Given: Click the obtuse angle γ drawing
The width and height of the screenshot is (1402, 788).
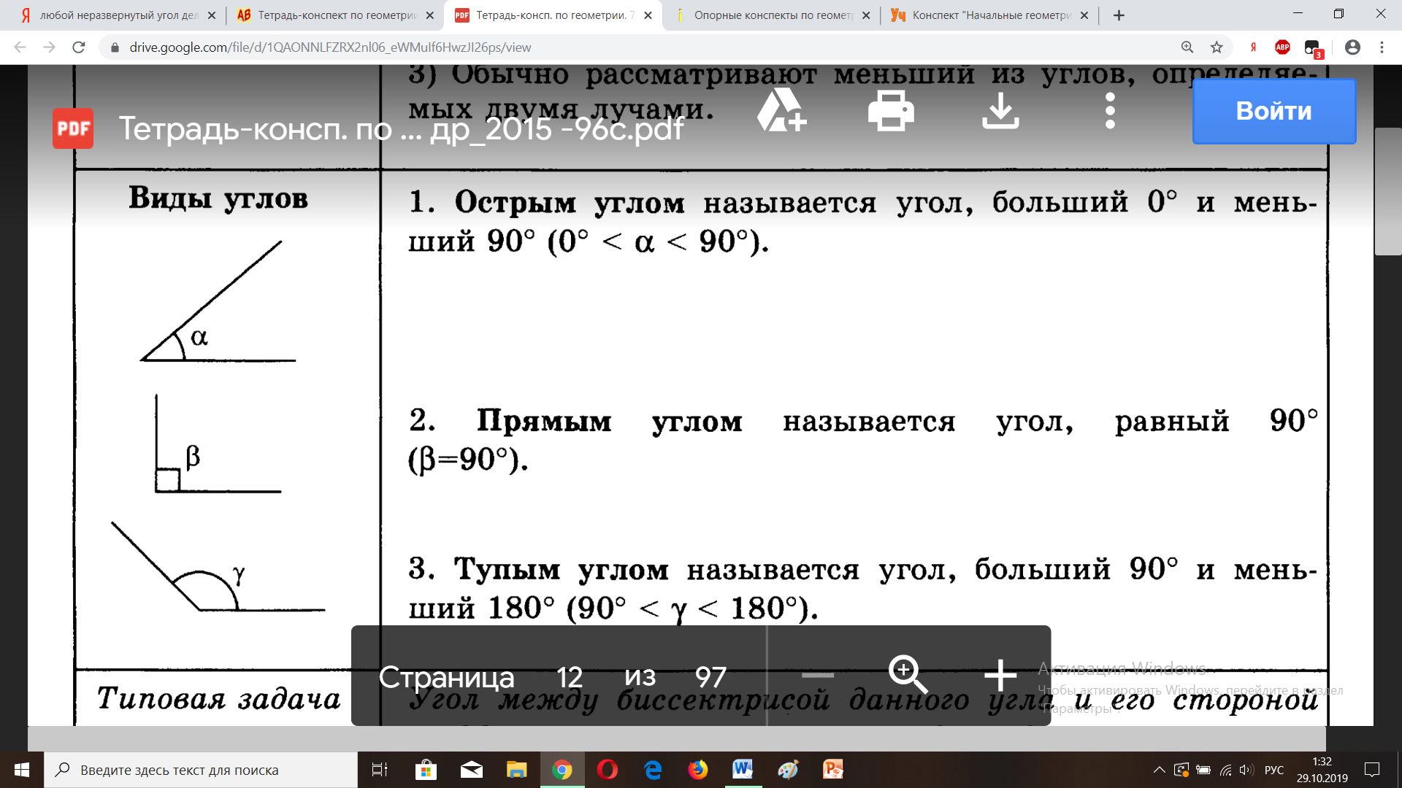Looking at the screenshot, I should point(218,567).
